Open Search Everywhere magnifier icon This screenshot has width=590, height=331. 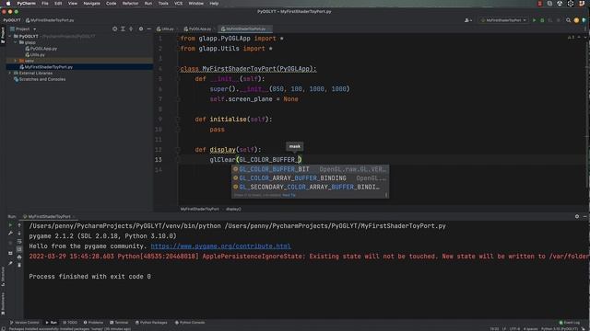(x=568, y=20)
